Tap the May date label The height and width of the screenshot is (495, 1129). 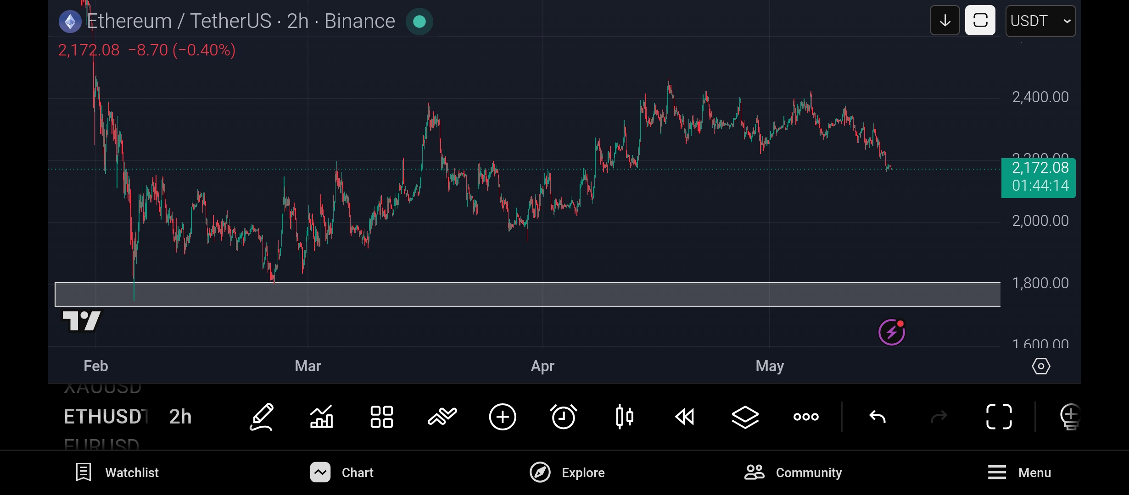tap(770, 366)
